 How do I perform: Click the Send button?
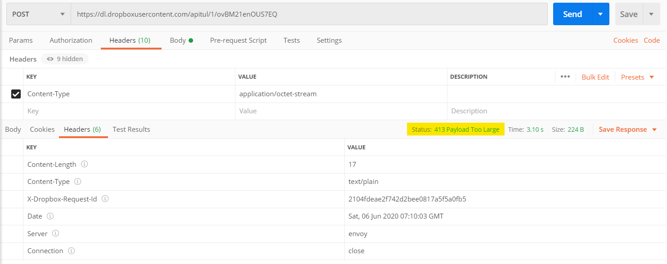(572, 13)
